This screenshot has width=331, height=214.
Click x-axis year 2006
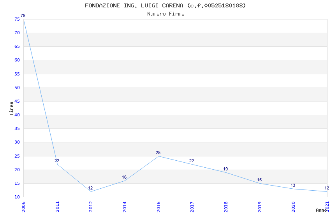point(23,207)
